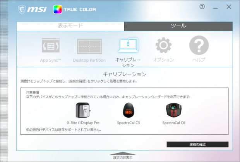Click the help icon in title bar
Screen dimensions: 240x162
202,7
